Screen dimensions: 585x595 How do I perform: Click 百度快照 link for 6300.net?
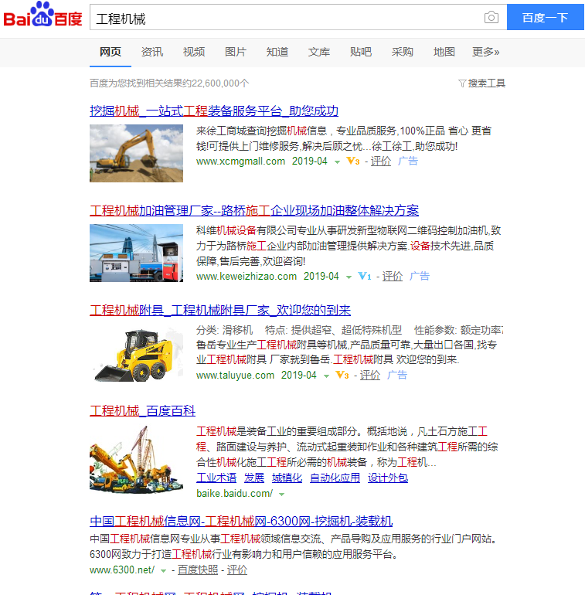[x=198, y=569]
